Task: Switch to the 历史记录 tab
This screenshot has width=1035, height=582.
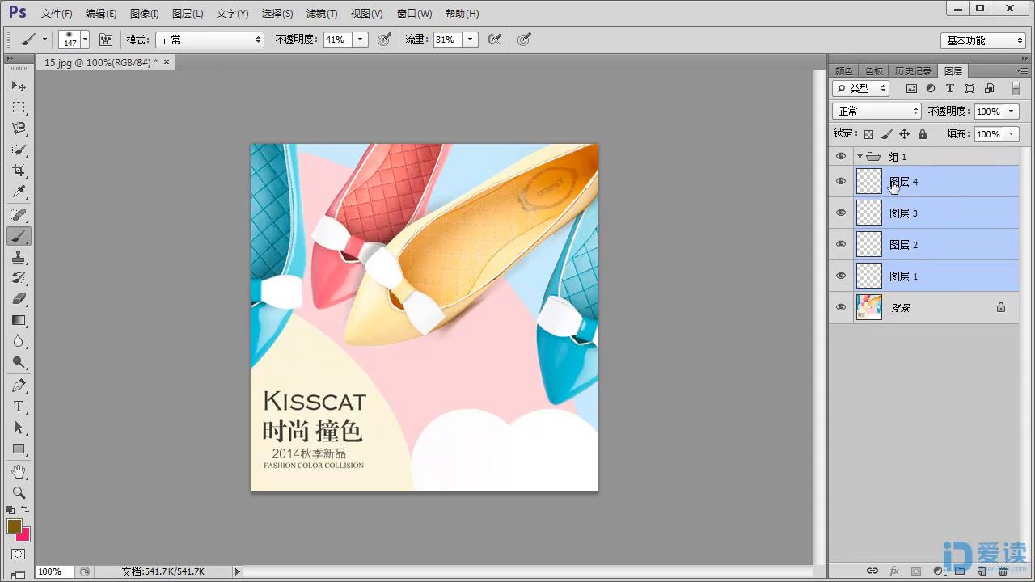Action: coord(913,71)
